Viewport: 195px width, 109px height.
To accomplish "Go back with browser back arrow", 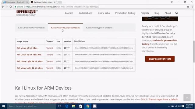I will [3, 7].
